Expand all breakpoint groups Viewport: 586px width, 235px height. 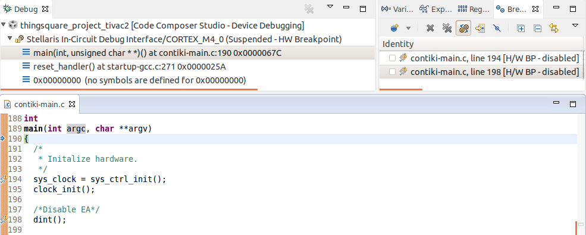click(521, 28)
